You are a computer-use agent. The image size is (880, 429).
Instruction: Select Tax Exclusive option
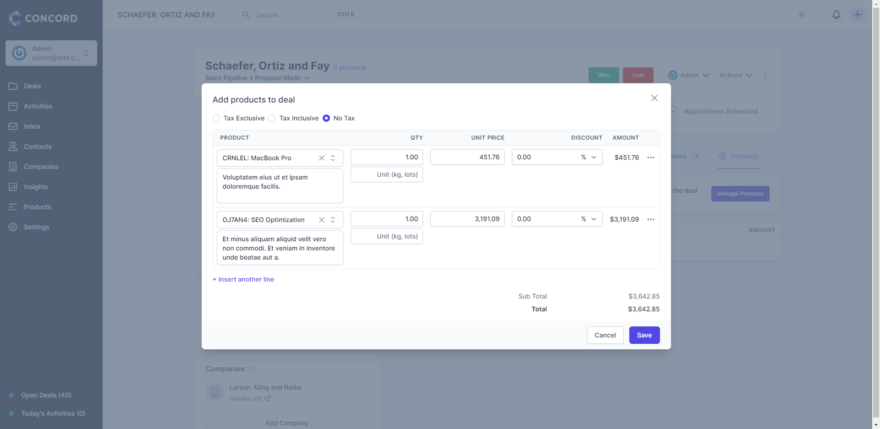click(216, 118)
